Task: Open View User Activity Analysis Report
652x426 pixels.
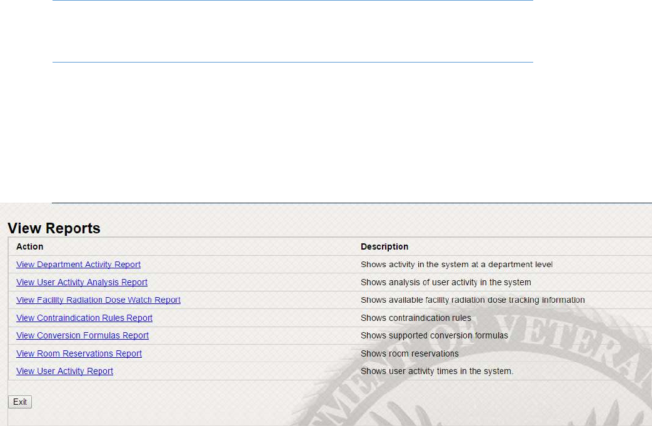Action: pyautogui.click(x=81, y=283)
